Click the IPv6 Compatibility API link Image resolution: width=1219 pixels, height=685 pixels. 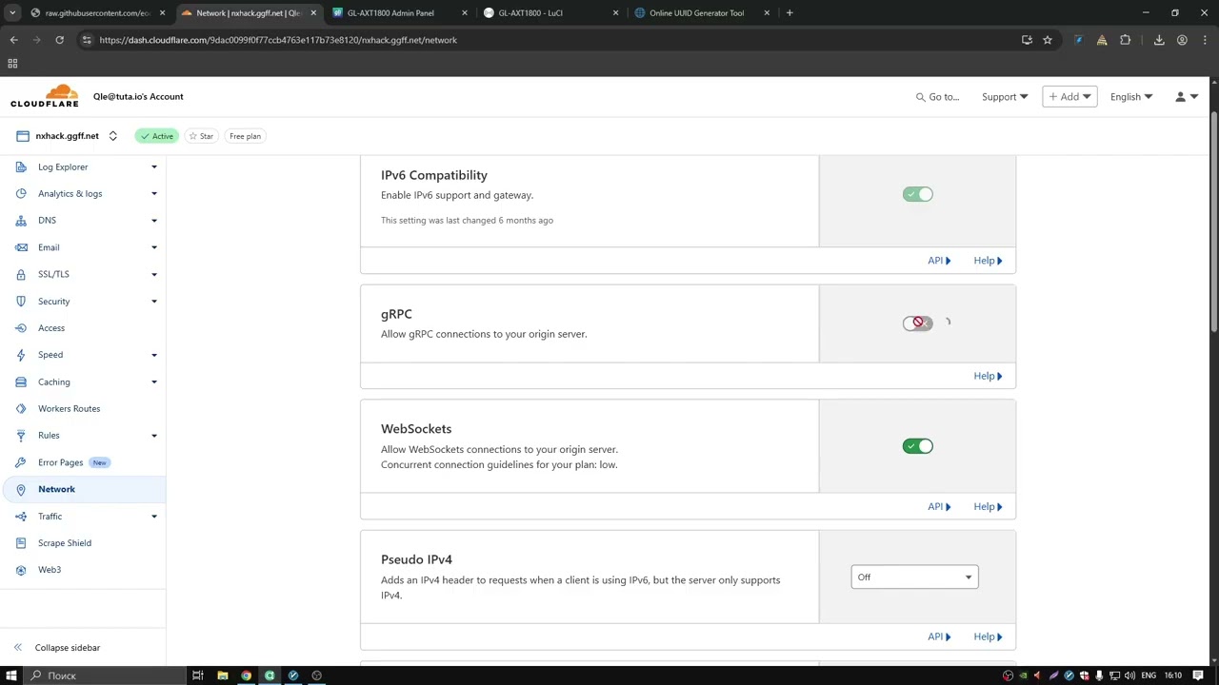[939, 261]
